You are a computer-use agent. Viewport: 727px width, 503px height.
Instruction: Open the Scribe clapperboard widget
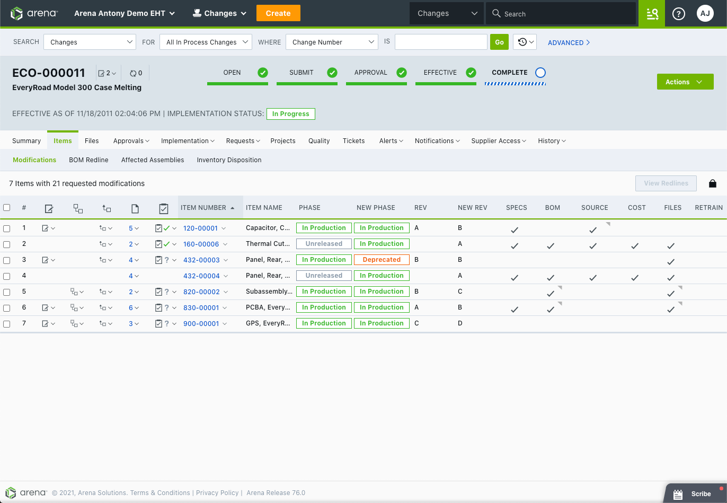point(695,493)
